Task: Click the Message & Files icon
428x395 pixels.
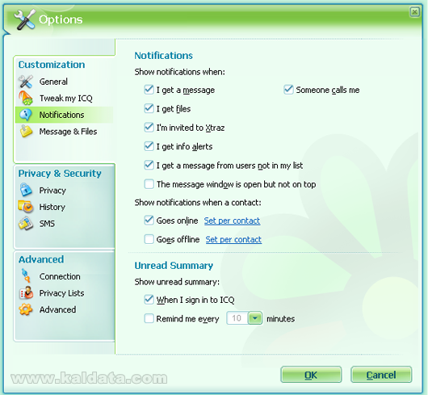Action: point(26,132)
